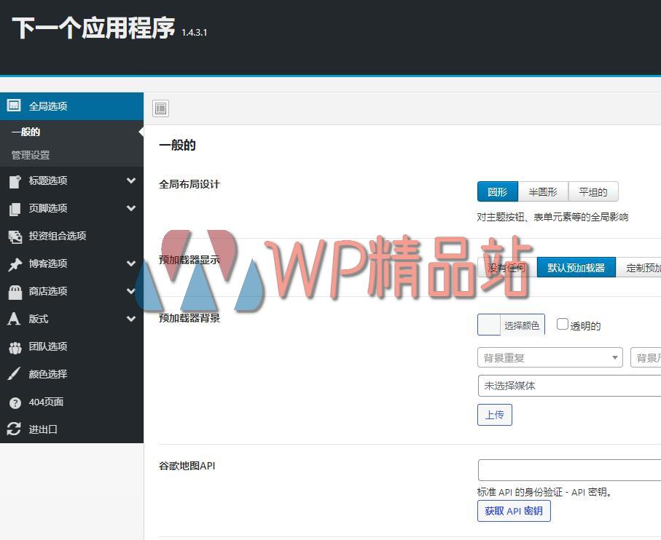This screenshot has height=540, width=661.
Task: Click the 获取 API 密钥 button
Action: click(514, 511)
